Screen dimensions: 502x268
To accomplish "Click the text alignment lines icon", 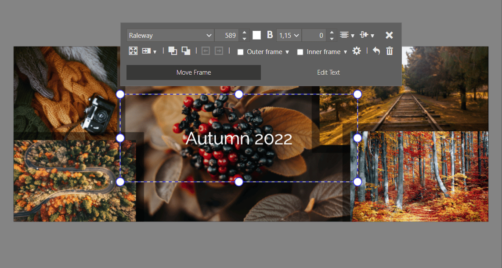I will (x=345, y=35).
